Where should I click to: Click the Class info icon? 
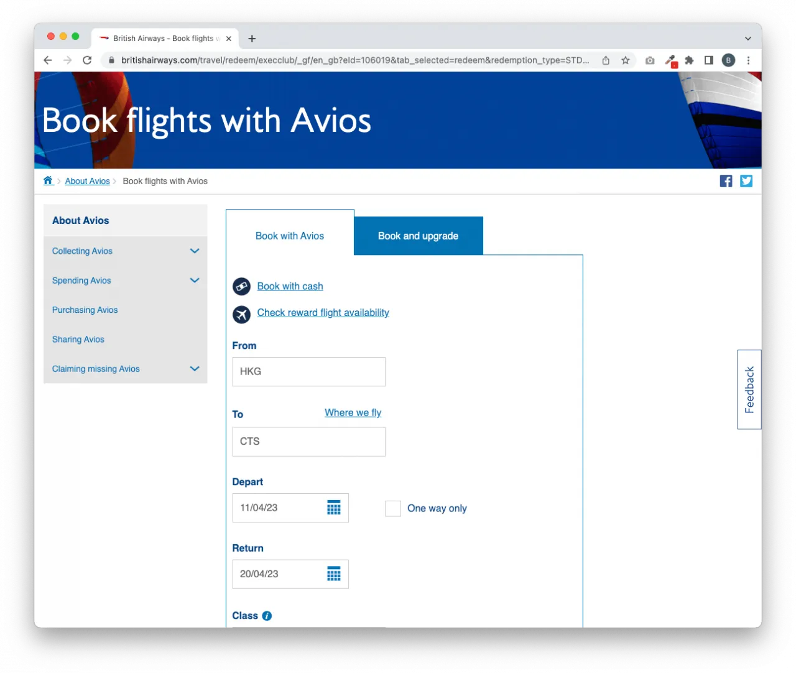point(267,616)
